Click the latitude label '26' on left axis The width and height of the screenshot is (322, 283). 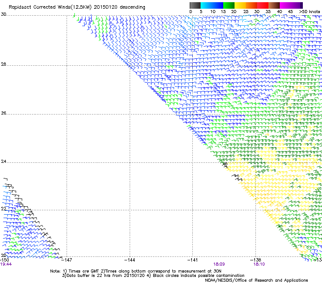(3, 113)
